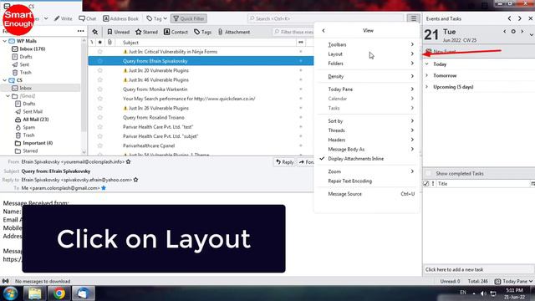
Task: Filter messages by Attachment
Action: [234, 32]
